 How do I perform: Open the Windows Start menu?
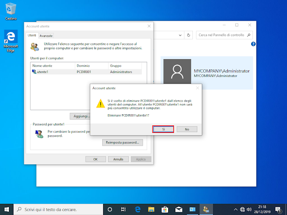click(7, 210)
